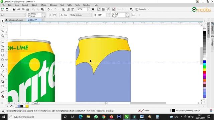Click the horizontal scrollbar thumb

point(148,103)
